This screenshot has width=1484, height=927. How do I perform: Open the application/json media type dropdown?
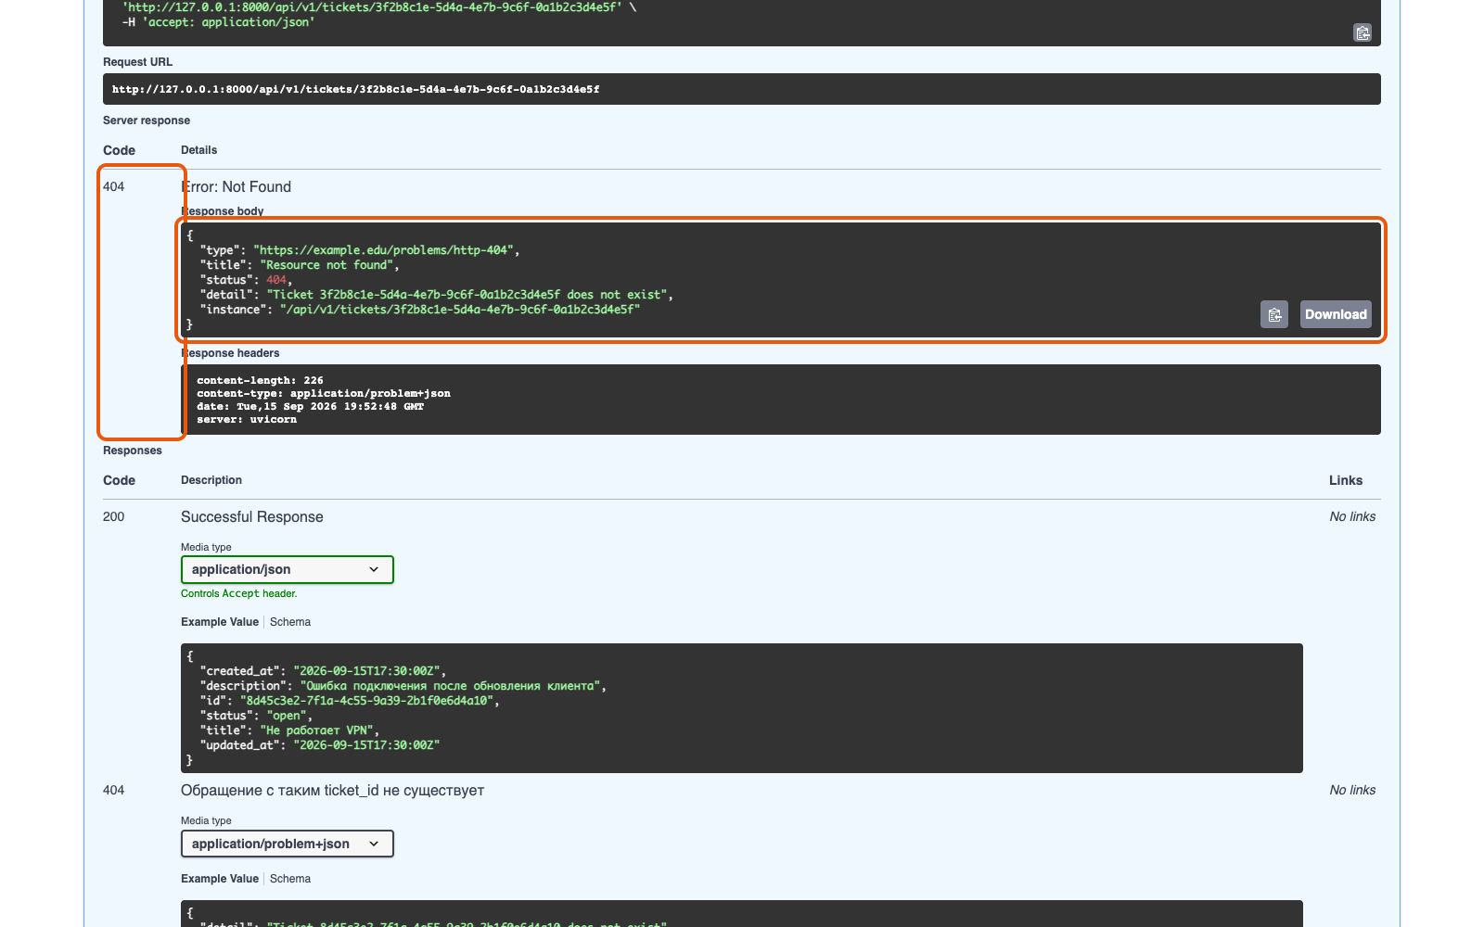[288, 569]
